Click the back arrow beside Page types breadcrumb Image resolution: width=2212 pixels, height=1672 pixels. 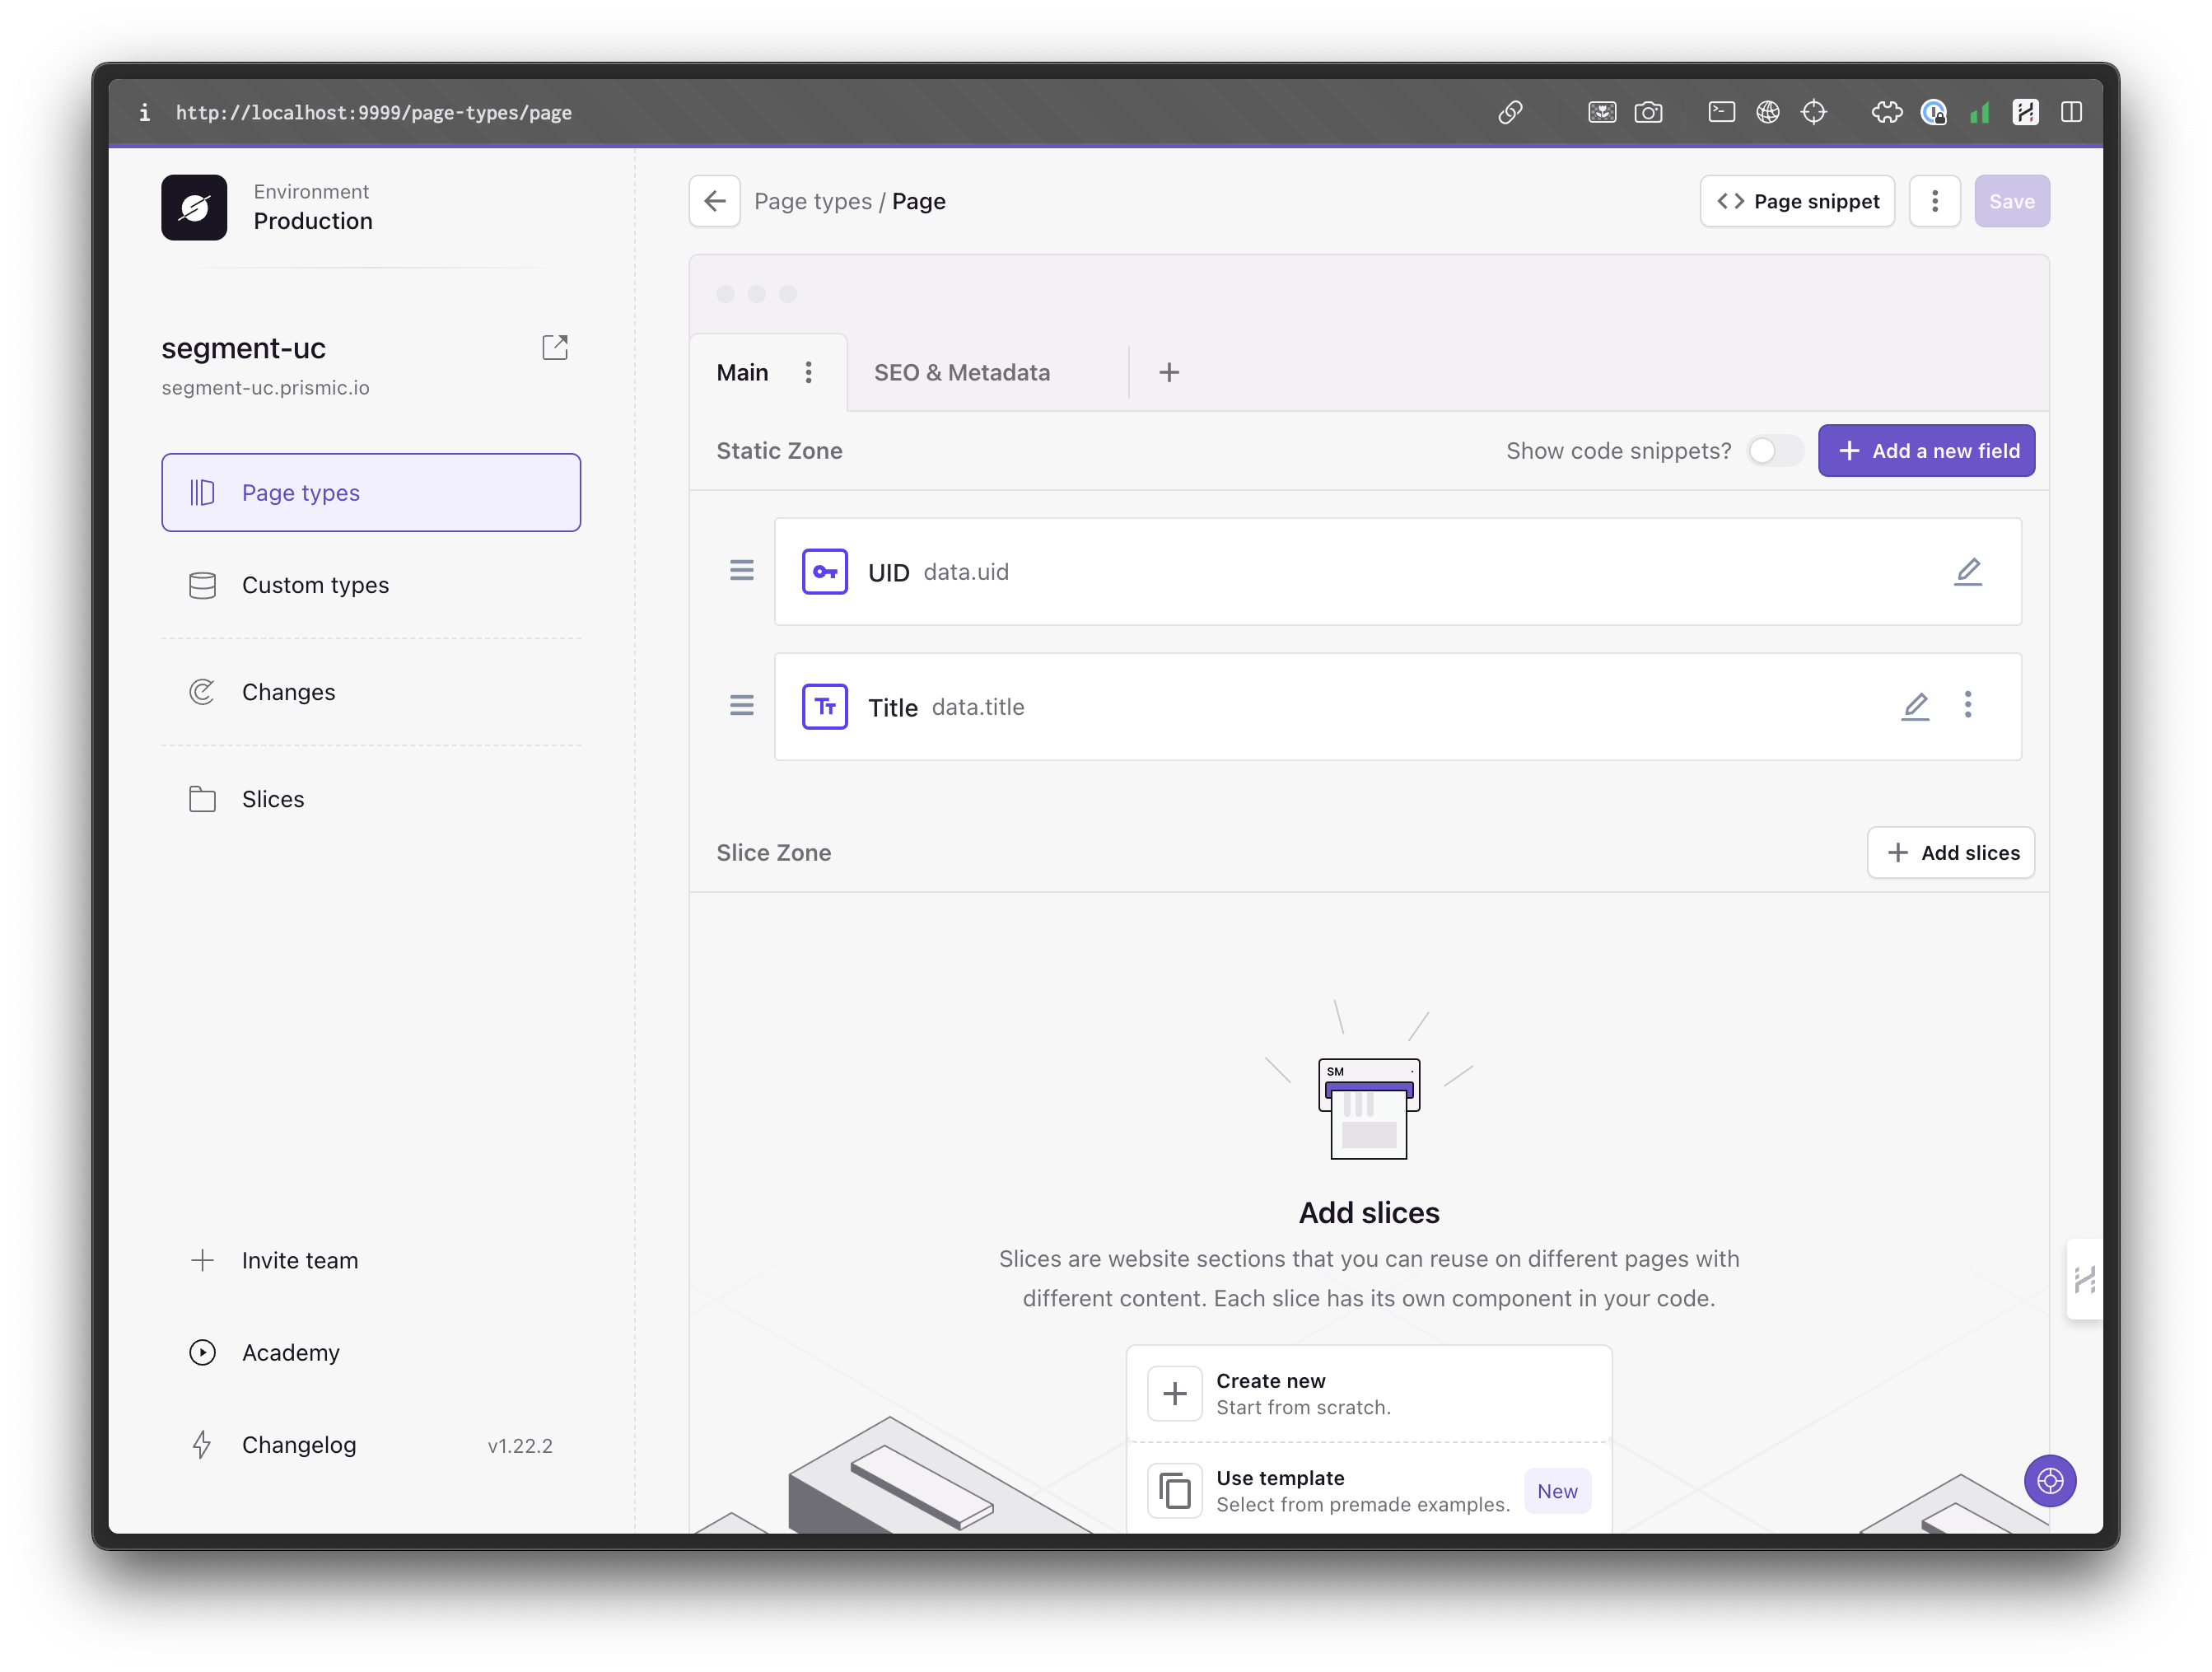pos(714,201)
